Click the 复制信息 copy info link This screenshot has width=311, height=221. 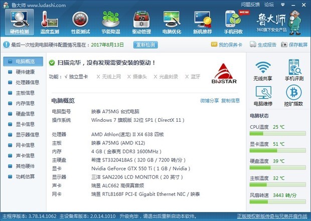[x=230, y=101]
